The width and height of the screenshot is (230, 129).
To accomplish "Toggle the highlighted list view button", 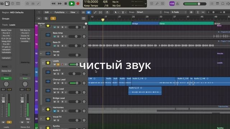I will tap(89, 13).
